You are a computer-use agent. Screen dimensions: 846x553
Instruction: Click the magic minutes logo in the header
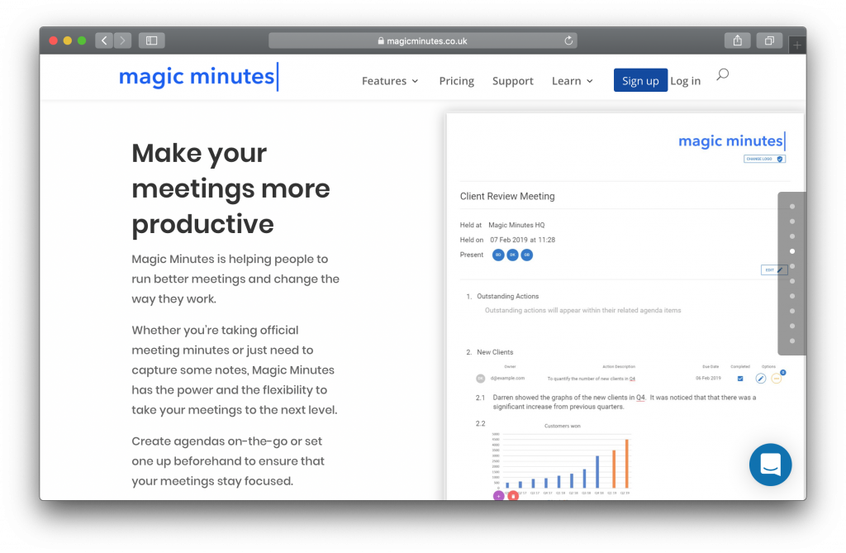pyautogui.click(x=198, y=77)
